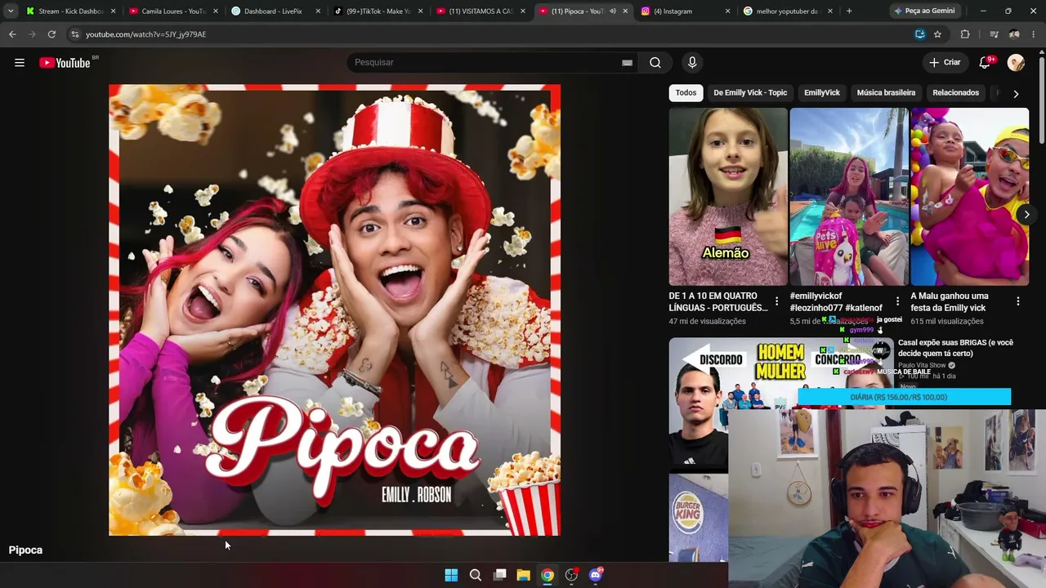
Task: Open Chrome media controls icon
Action: pos(994,34)
